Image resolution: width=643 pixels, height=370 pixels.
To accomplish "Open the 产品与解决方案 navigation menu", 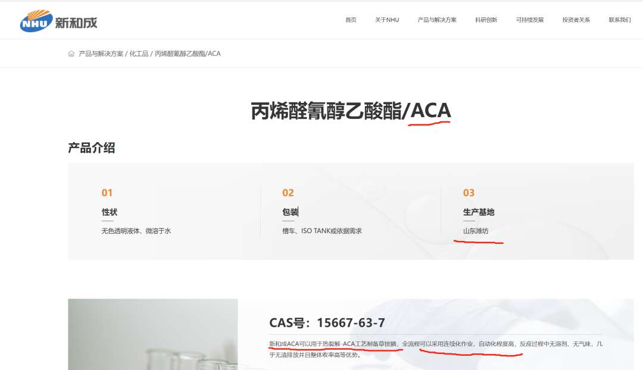I will click(x=437, y=20).
